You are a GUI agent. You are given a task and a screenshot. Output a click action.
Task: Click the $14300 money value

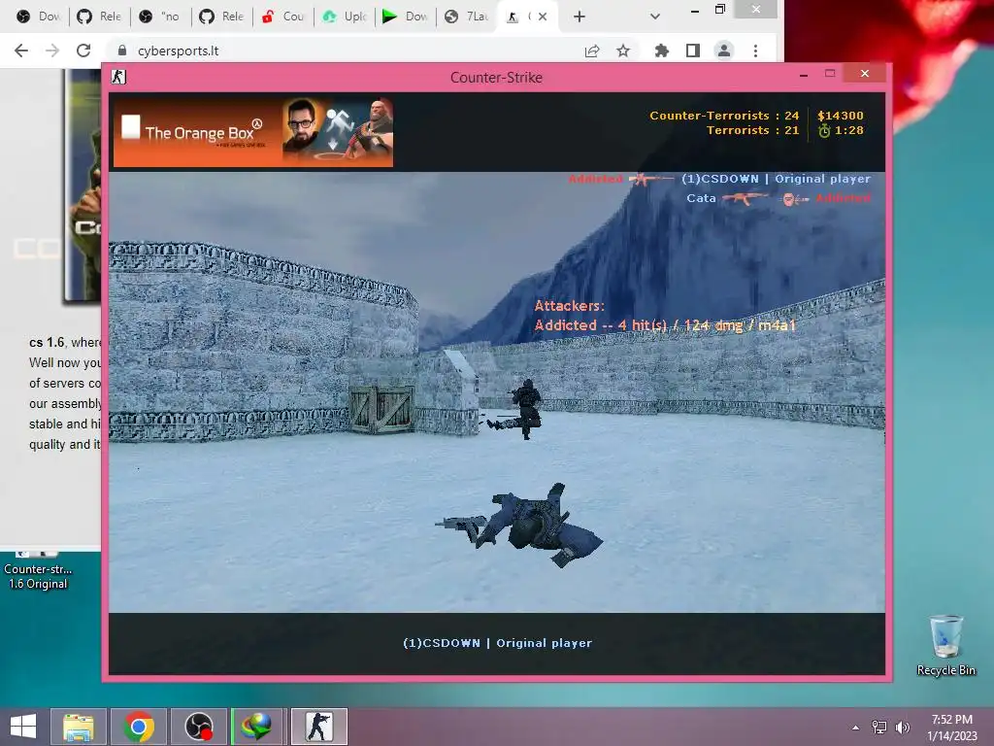pyautogui.click(x=841, y=116)
